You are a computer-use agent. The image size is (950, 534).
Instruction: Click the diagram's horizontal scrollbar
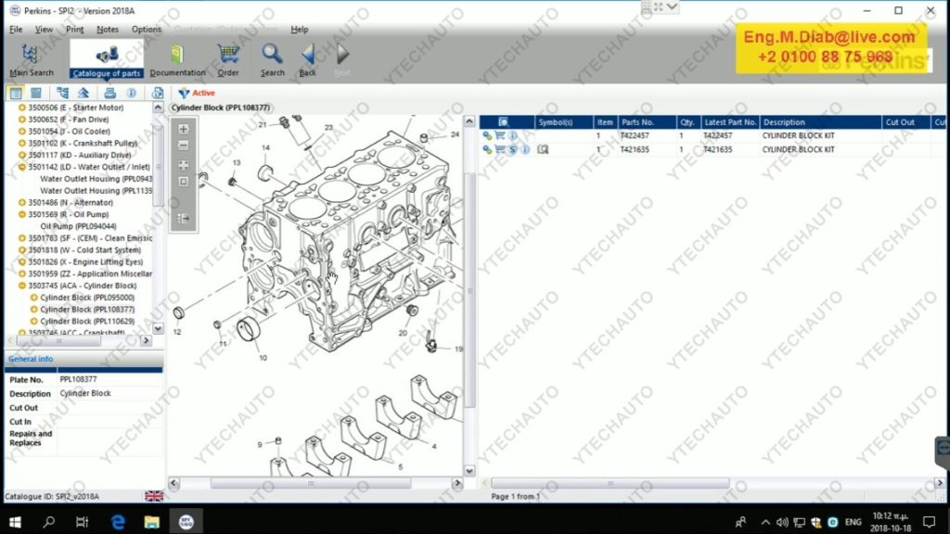pos(315,483)
